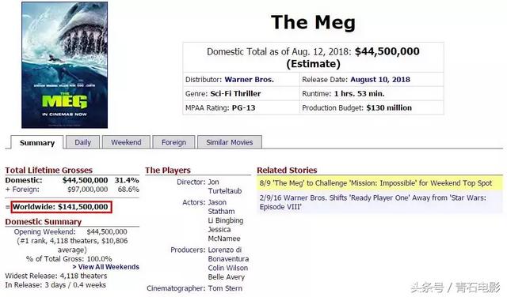Open the View All Weekends link
Image resolution: width=507 pixels, height=297 pixels.
tap(106, 267)
